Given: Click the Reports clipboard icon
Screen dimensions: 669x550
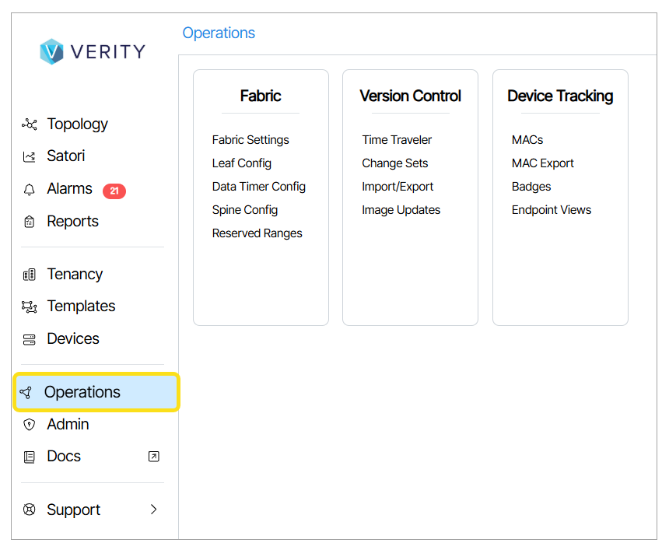Looking at the screenshot, I should pyautogui.click(x=30, y=222).
